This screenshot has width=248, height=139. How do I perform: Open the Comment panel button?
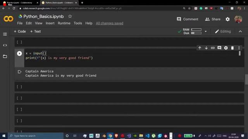pos(188,19)
